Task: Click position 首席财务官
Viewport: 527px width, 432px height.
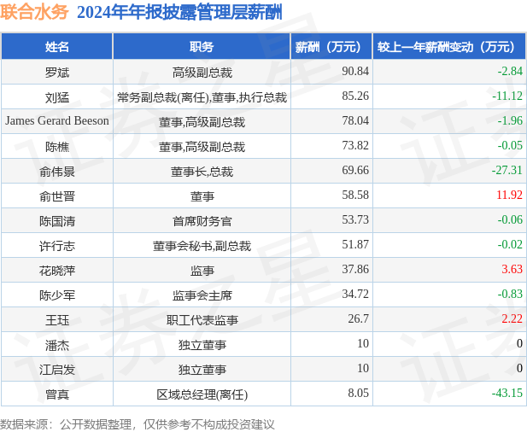Action: [202, 221]
